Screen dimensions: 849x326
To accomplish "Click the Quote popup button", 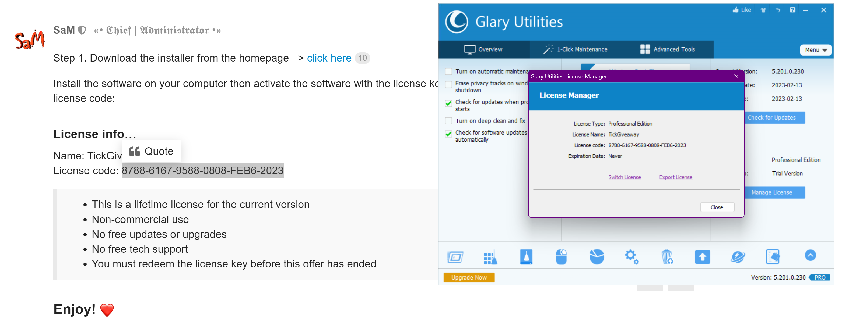I will pos(151,151).
